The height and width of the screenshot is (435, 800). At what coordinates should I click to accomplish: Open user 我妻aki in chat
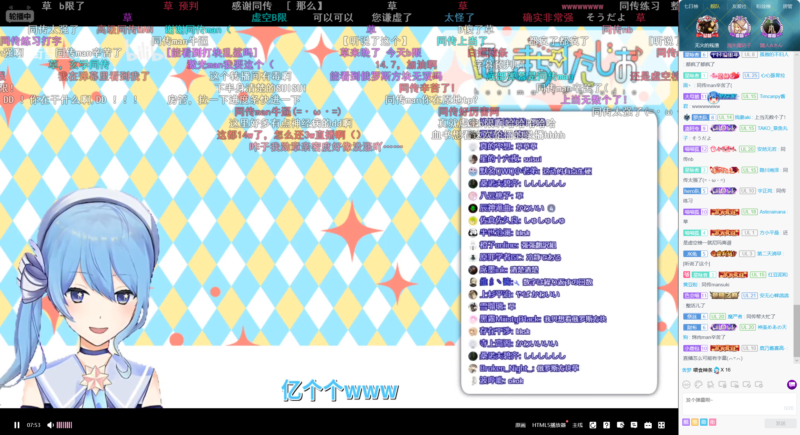pyautogui.click(x=743, y=117)
